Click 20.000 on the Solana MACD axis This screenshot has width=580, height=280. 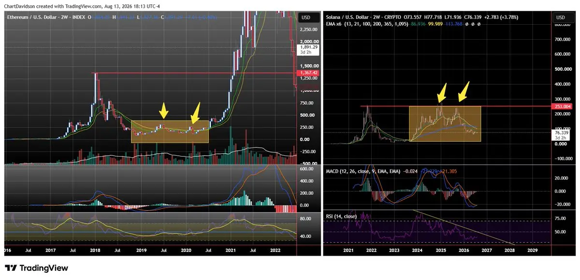pos(562,178)
